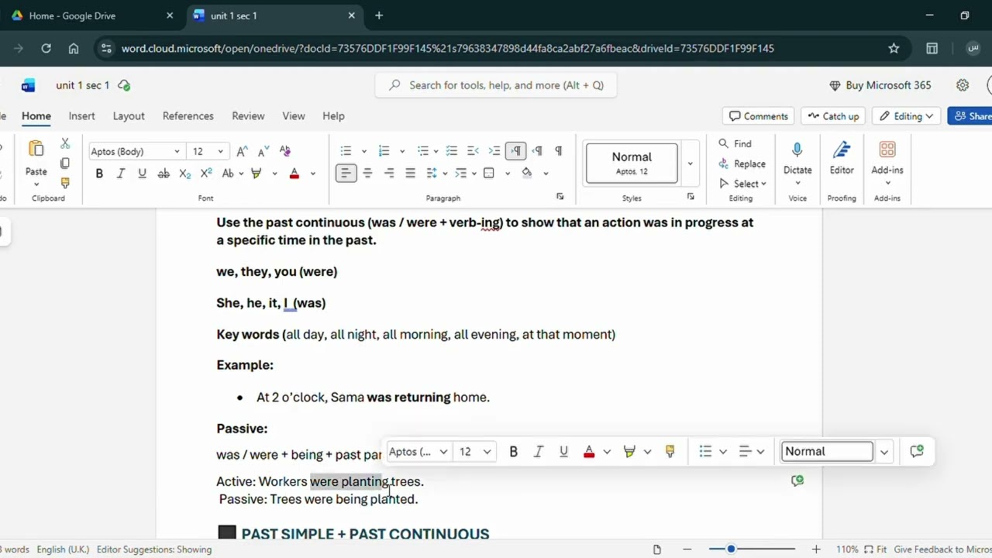This screenshot has width=992, height=558.
Task: Toggle Underline in ribbon Font group
Action: pyautogui.click(x=142, y=174)
